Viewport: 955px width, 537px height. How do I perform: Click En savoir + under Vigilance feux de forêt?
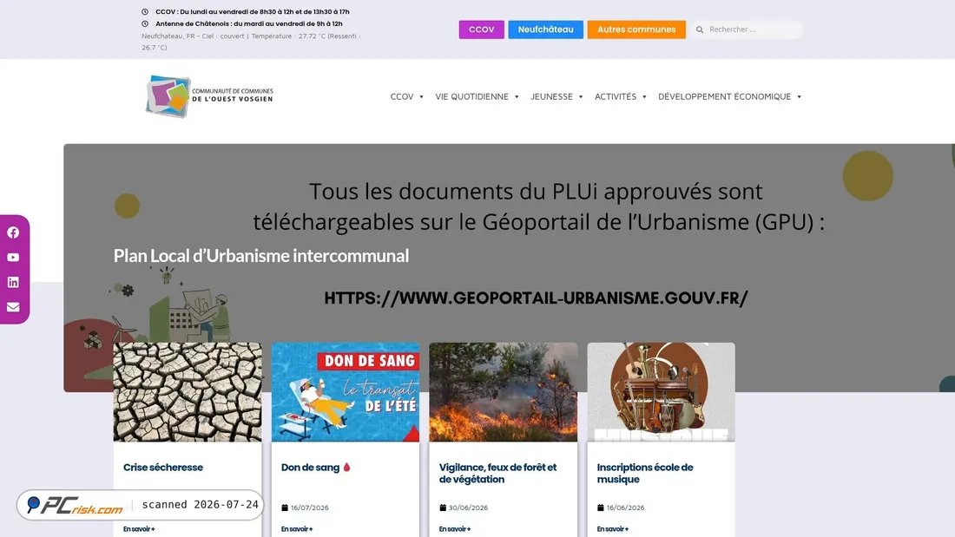455,529
